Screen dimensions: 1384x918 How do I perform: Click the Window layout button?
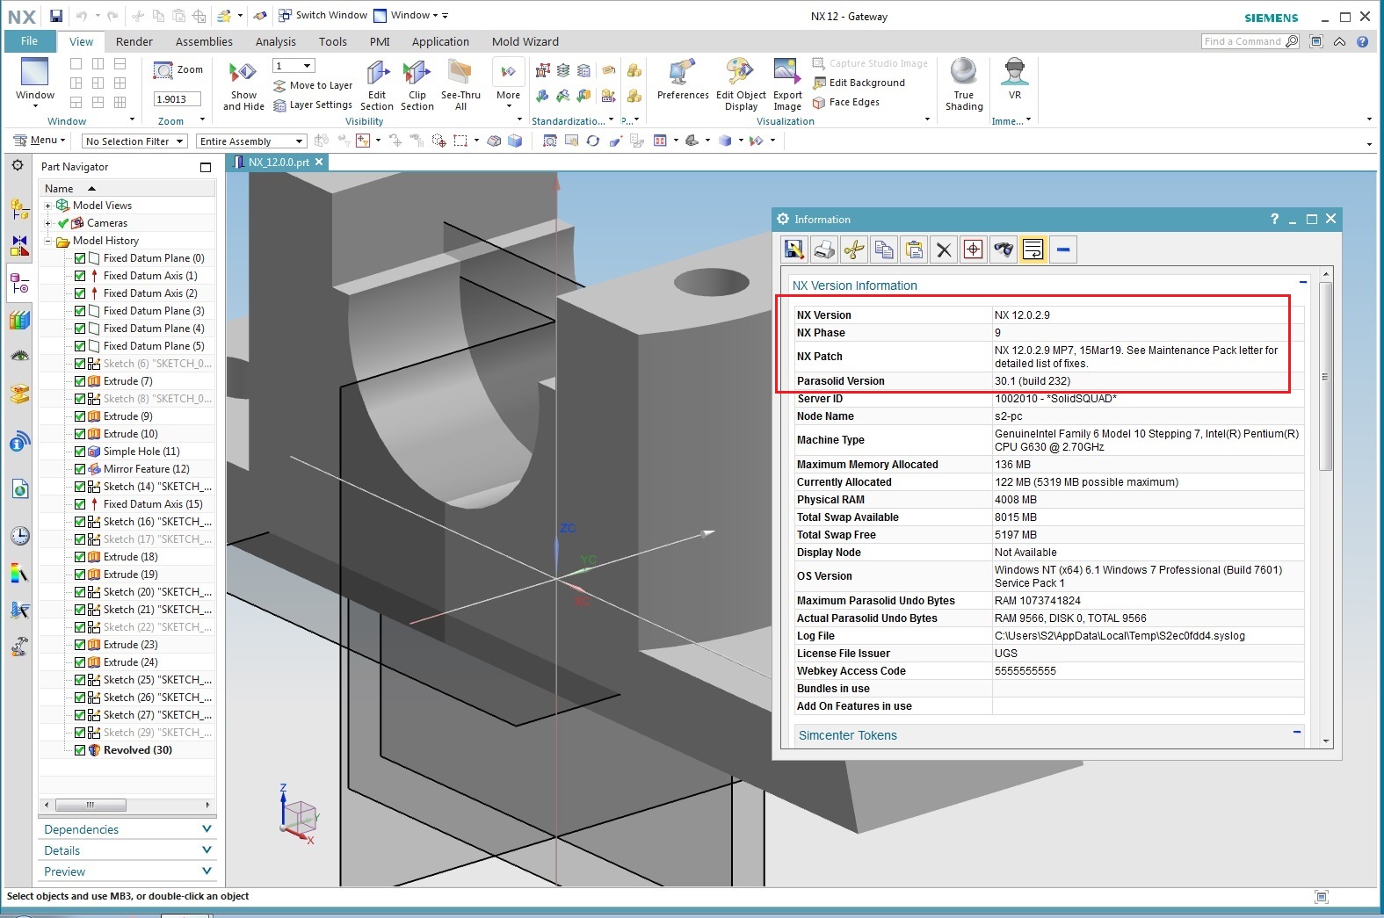tap(35, 83)
